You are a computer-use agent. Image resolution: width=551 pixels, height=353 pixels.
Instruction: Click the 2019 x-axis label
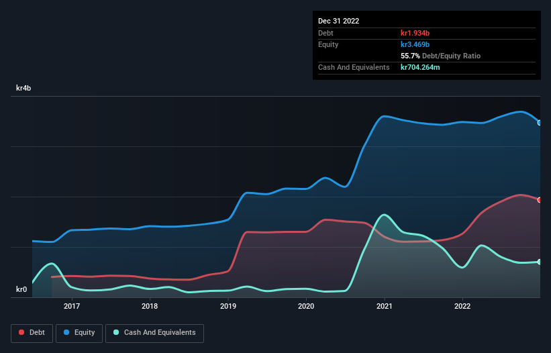228,306
